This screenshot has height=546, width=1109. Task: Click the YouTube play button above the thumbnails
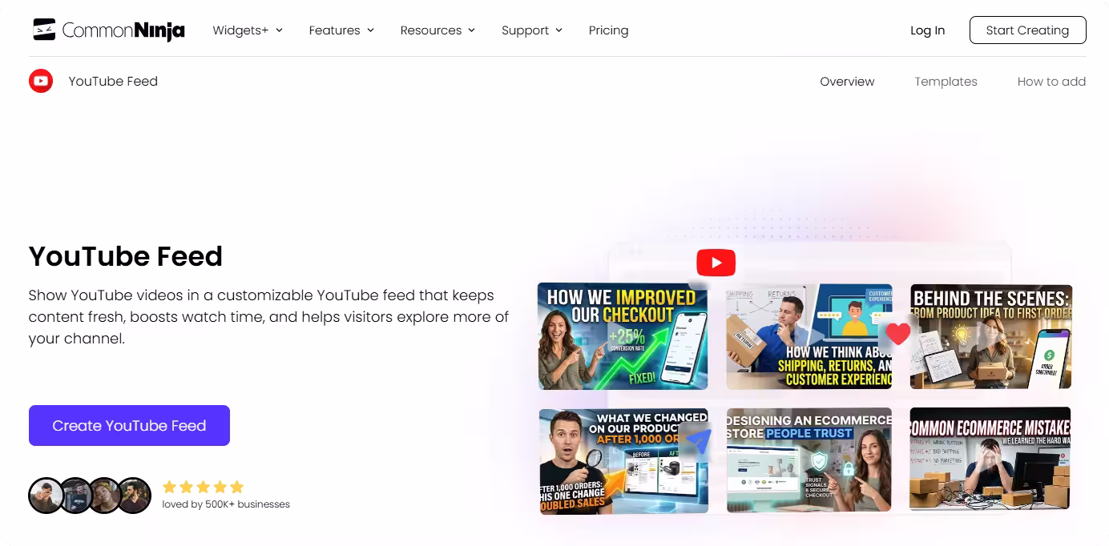tap(714, 262)
